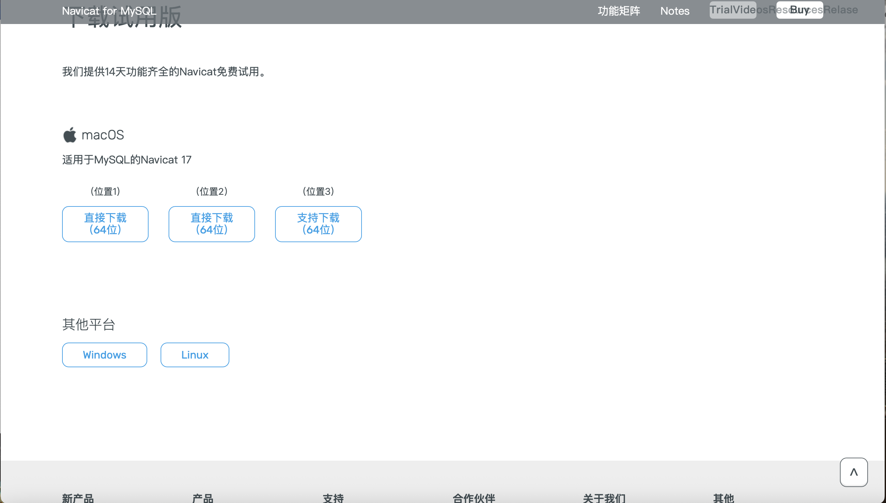Click the white Buy button
886x503 pixels.
799,10
